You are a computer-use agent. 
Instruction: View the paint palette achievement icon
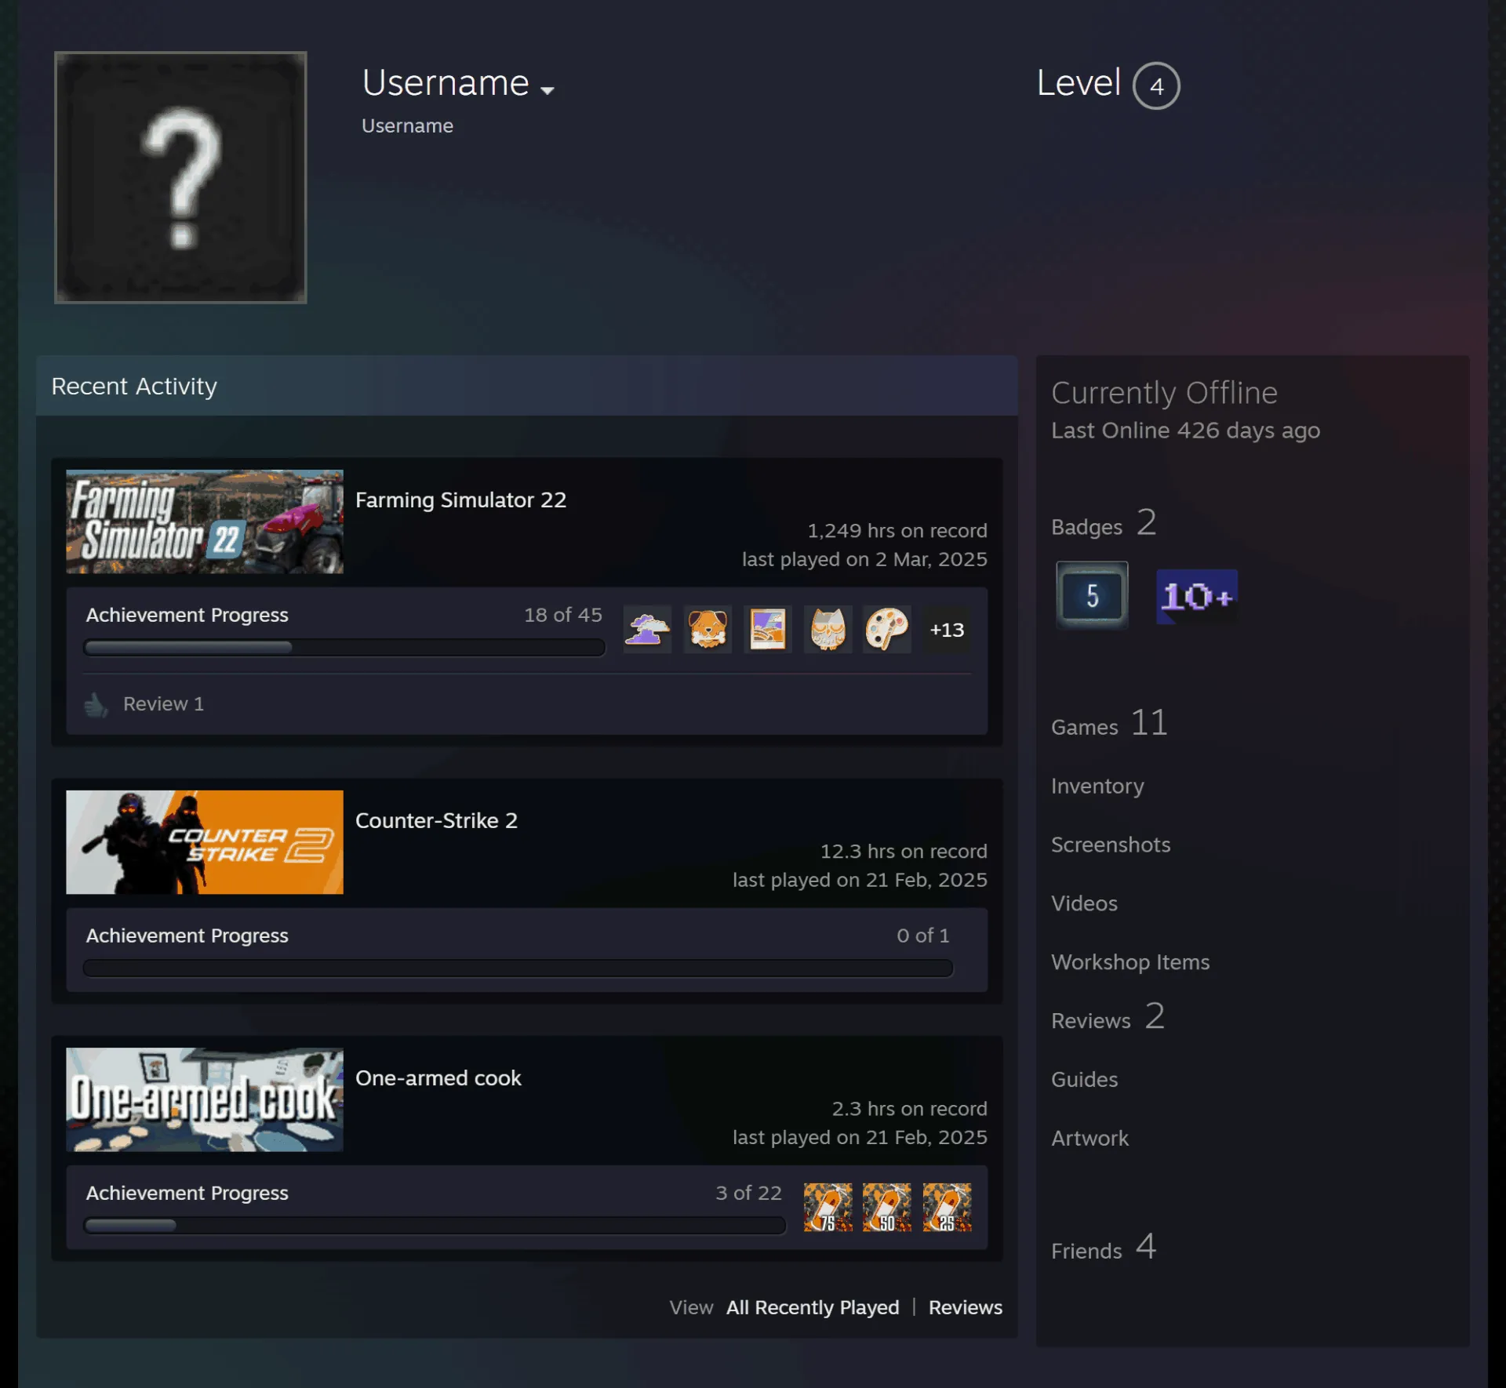(887, 629)
